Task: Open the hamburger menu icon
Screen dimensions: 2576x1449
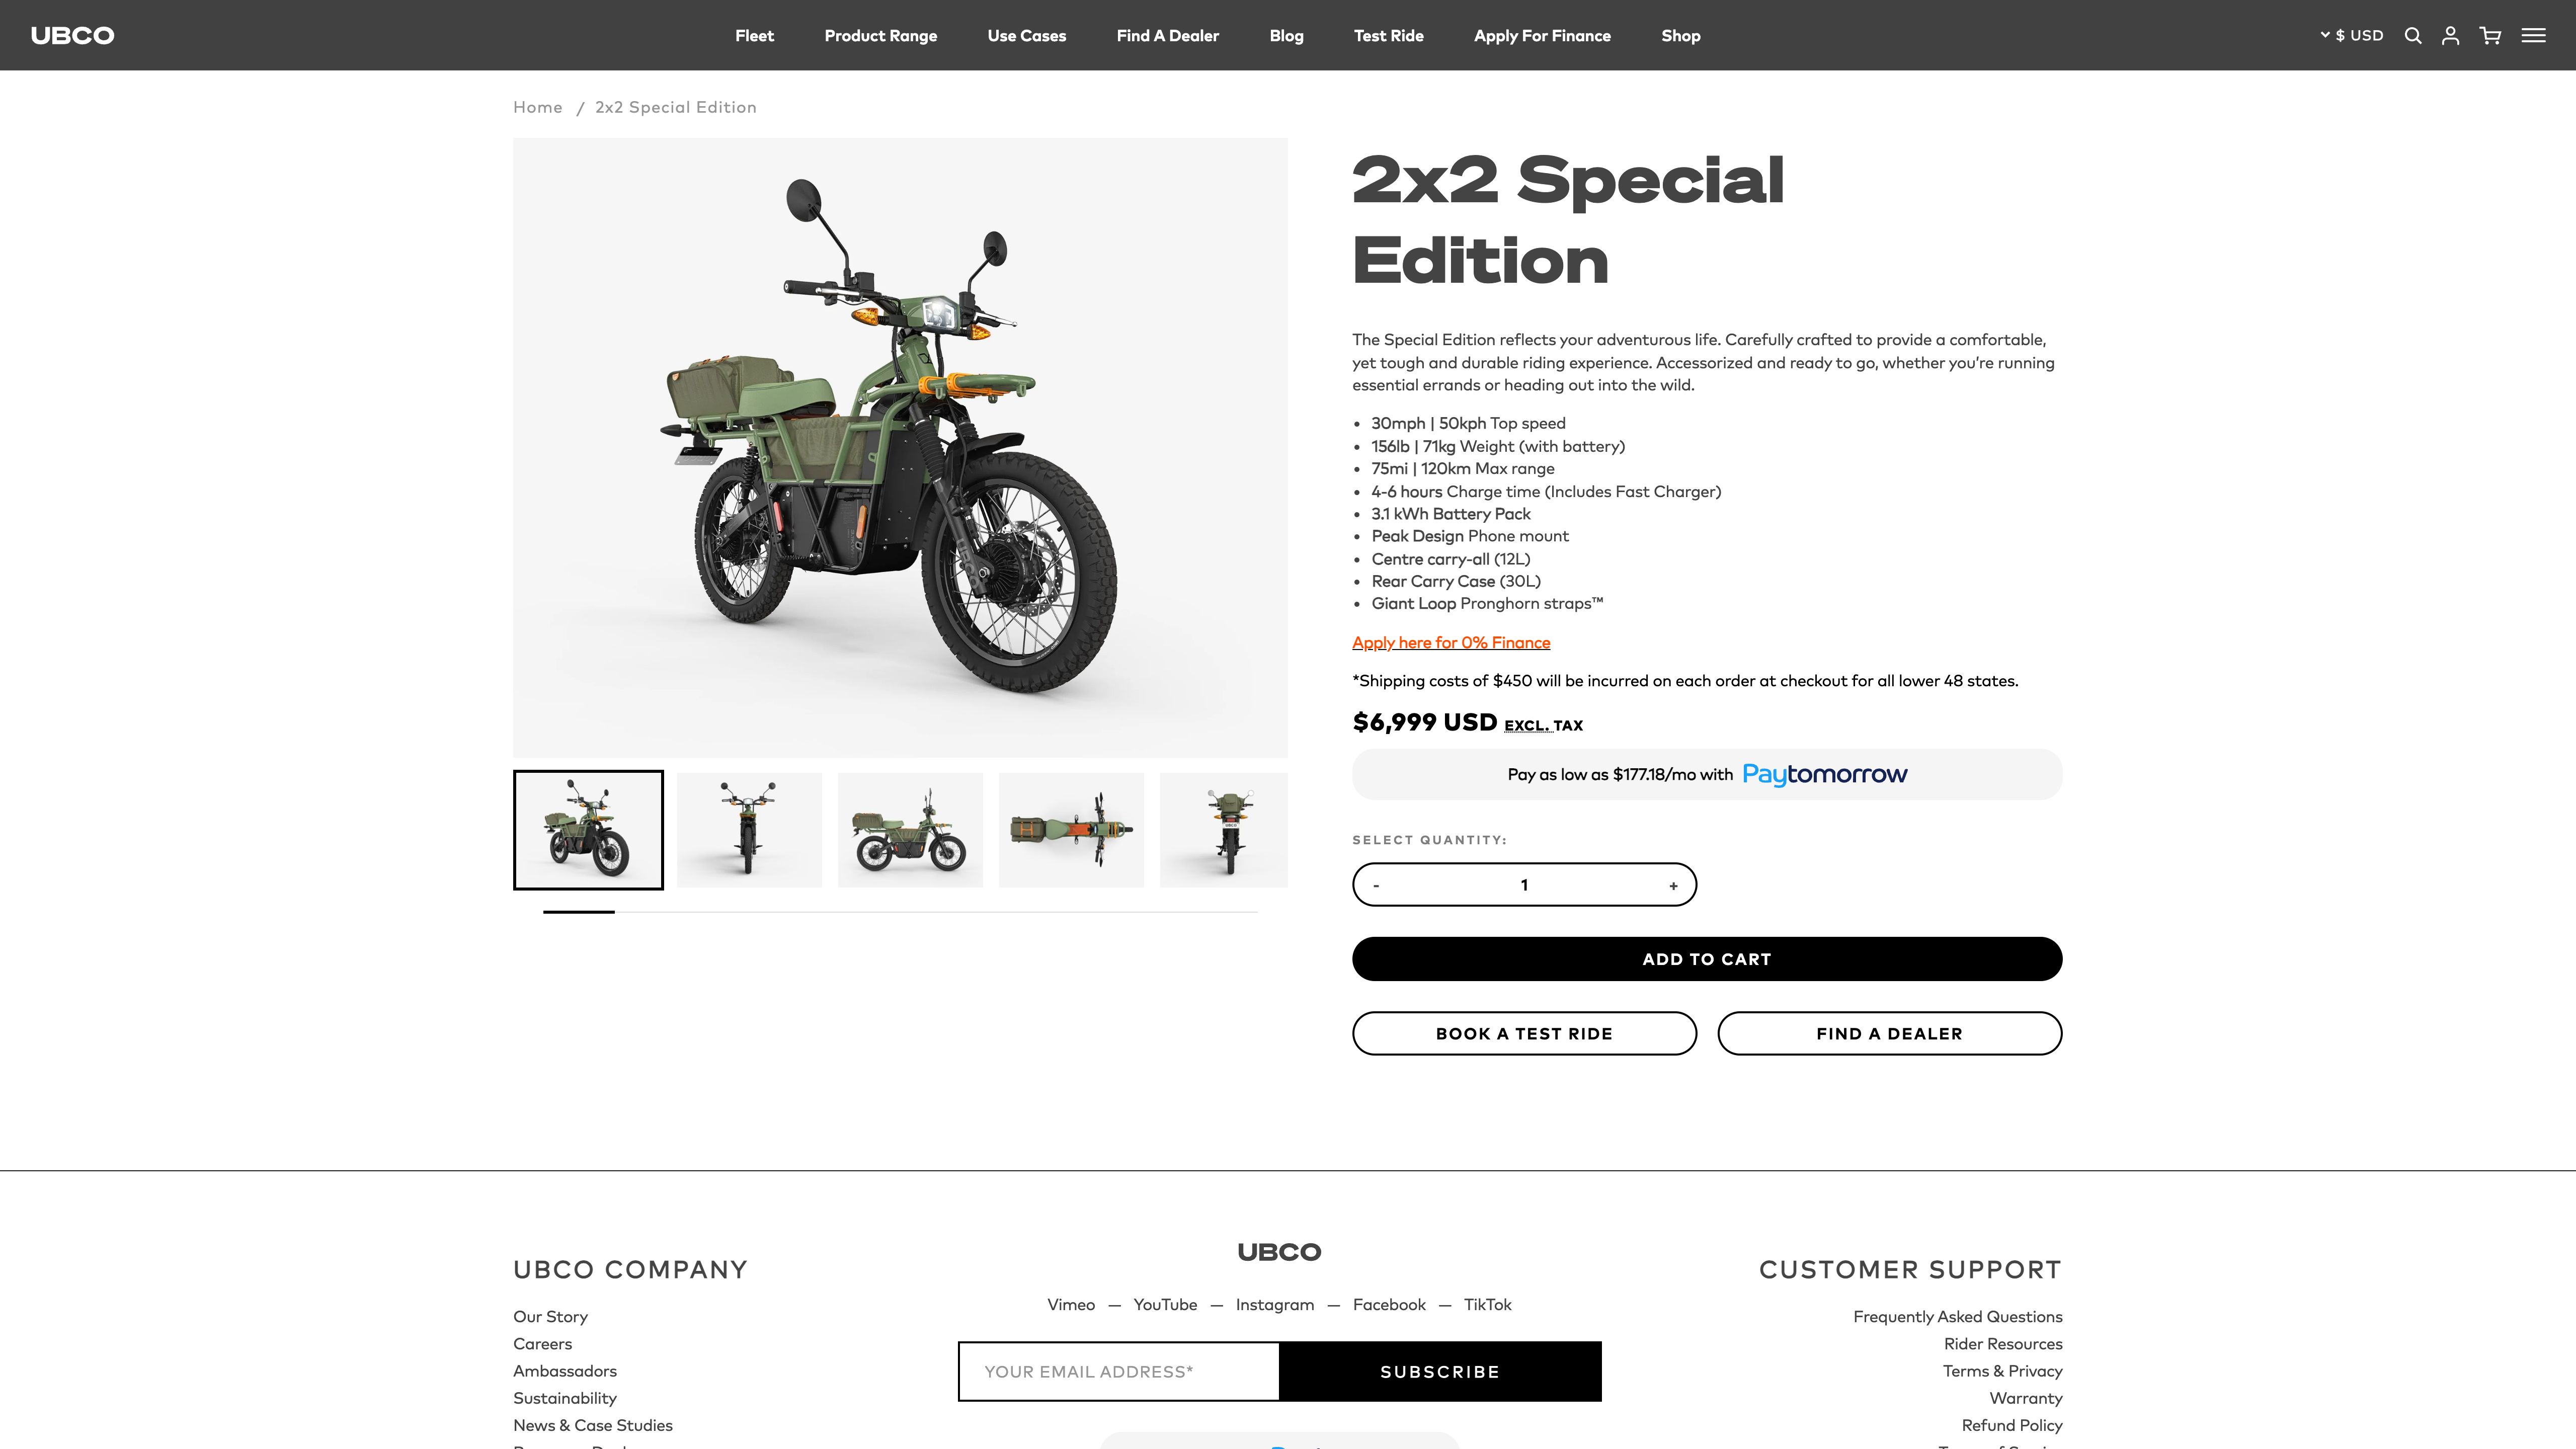Action: tap(2533, 35)
